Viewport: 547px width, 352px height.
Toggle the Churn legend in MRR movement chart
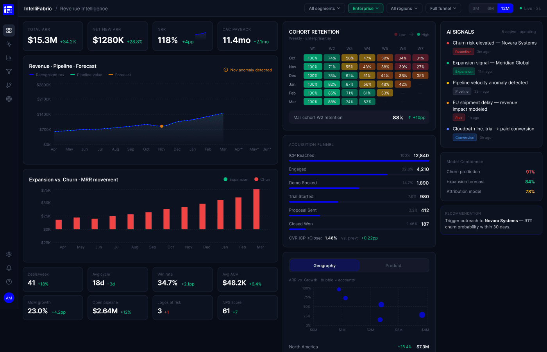pos(259,179)
